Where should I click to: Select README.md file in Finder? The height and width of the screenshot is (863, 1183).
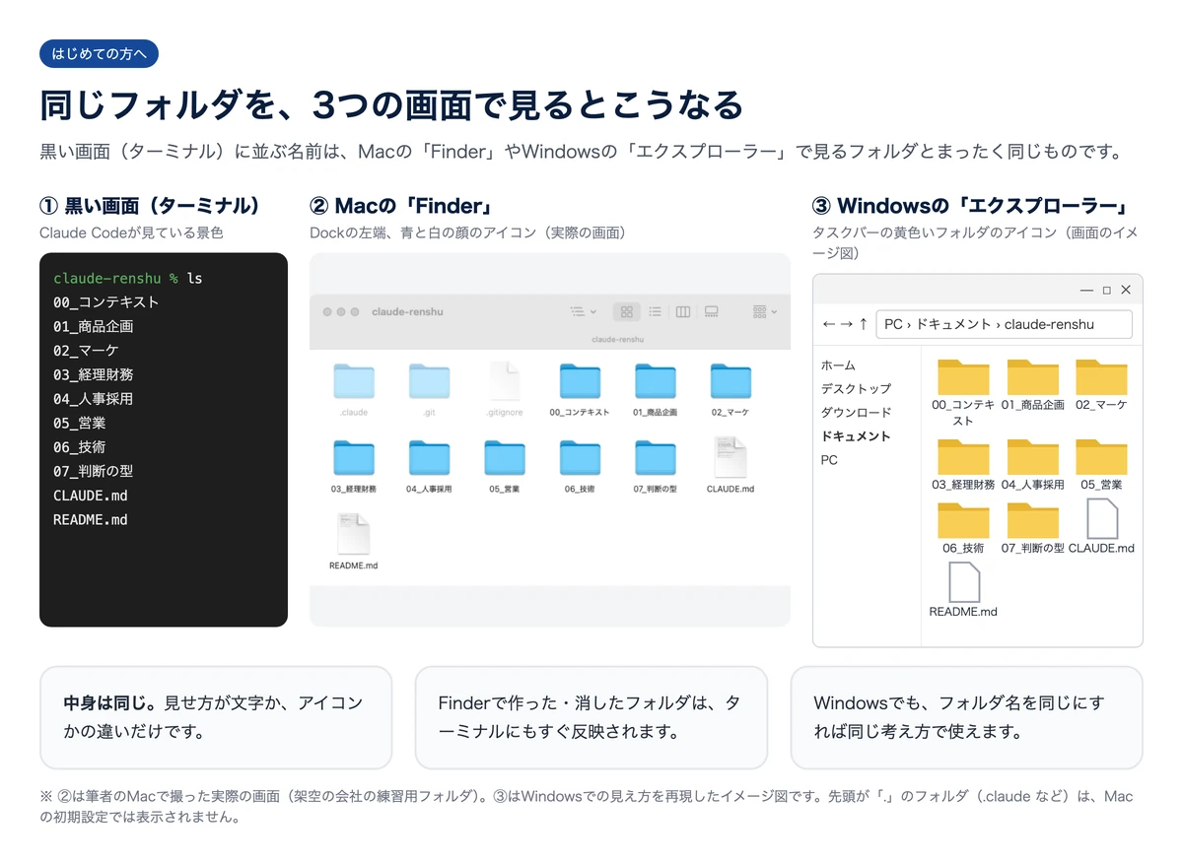tap(354, 542)
